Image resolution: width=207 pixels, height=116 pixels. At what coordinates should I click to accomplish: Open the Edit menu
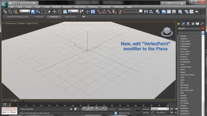click(12, 7)
